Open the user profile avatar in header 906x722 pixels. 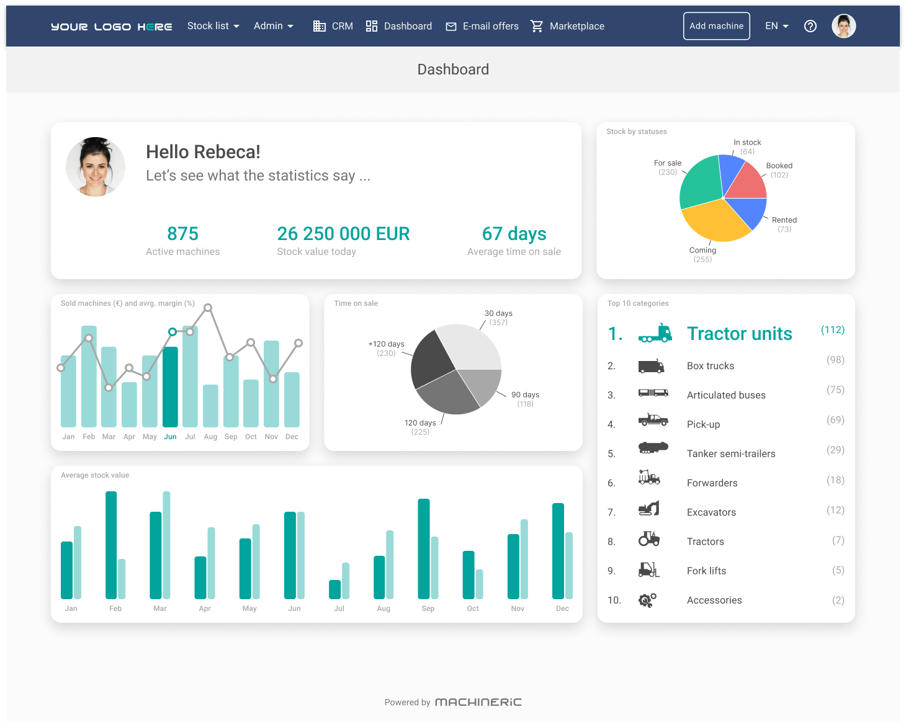point(843,26)
